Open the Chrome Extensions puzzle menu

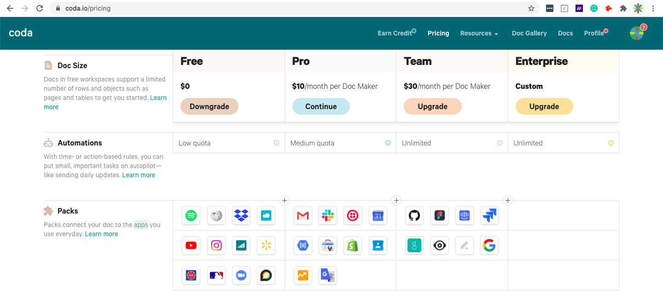pyautogui.click(x=623, y=8)
